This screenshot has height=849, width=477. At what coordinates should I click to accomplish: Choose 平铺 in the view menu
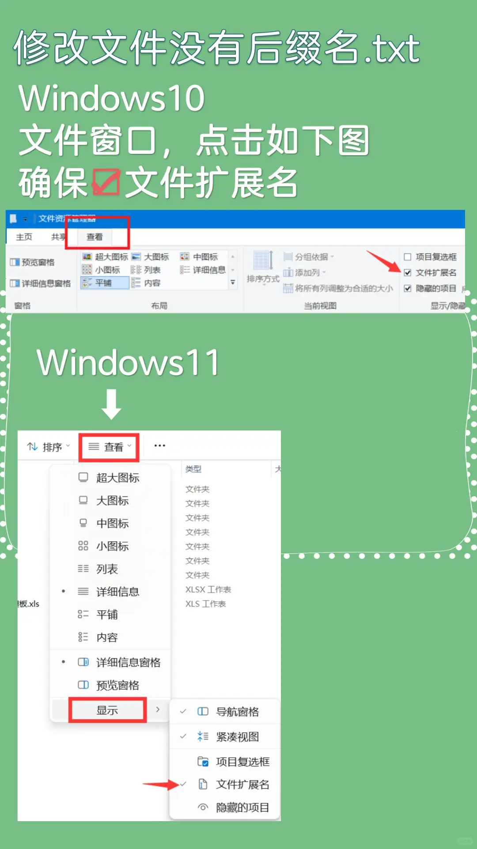coord(109,615)
